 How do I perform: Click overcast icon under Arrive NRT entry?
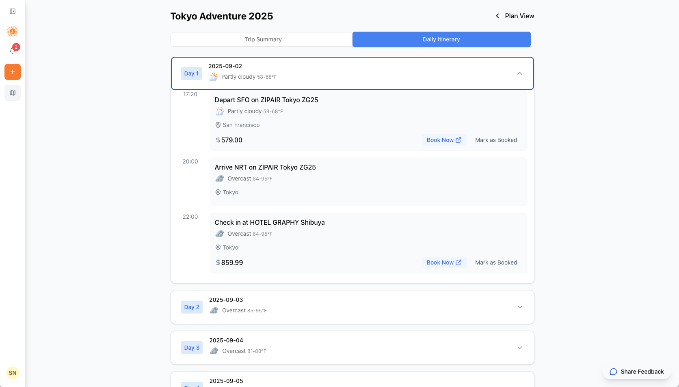coord(220,178)
